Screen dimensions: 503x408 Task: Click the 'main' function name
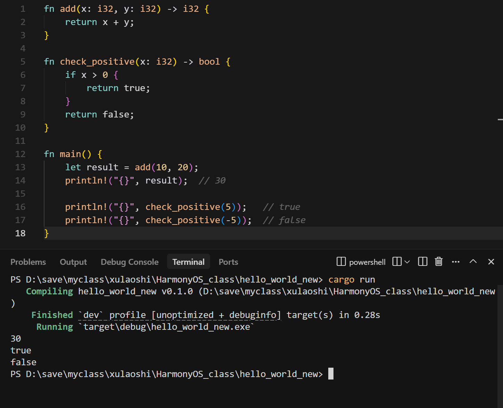point(71,154)
